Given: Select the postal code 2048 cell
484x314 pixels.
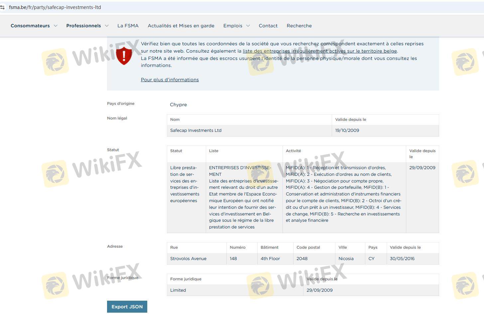Looking at the screenshot, I should 314,259.
